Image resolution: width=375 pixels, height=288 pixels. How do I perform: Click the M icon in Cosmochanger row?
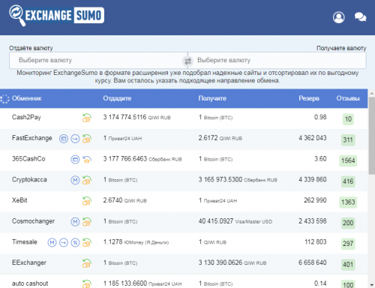point(75,221)
